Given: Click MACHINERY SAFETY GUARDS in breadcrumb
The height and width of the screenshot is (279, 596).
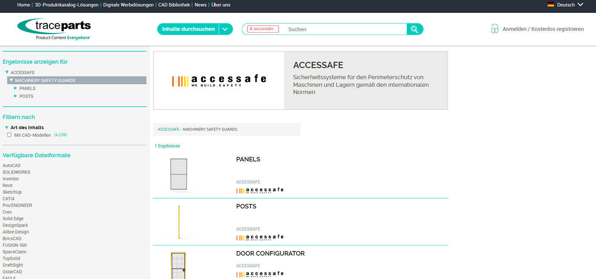Looking at the screenshot, I should click(x=210, y=129).
